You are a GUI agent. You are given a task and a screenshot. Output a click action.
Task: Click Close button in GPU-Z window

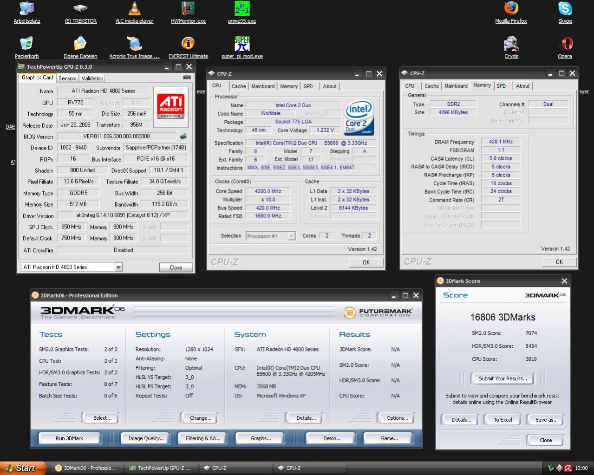(x=176, y=267)
